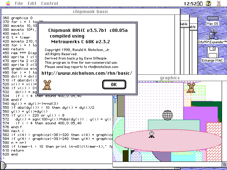The width and height of the screenshot is (227, 170).
Task: Click line "536 endif"
Action: pyautogui.click(x=12, y=100)
